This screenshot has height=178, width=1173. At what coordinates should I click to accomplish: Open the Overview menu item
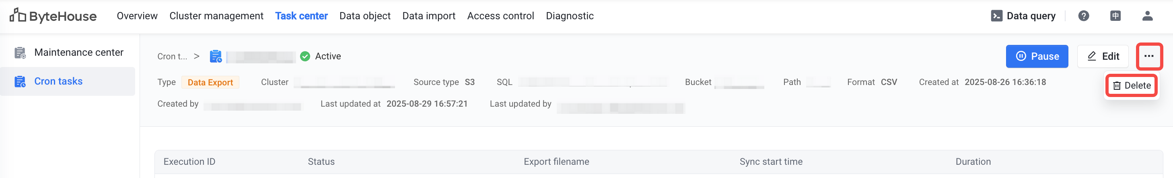click(x=137, y=16)
